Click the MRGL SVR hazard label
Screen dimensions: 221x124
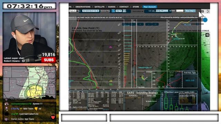pos(190,81)
